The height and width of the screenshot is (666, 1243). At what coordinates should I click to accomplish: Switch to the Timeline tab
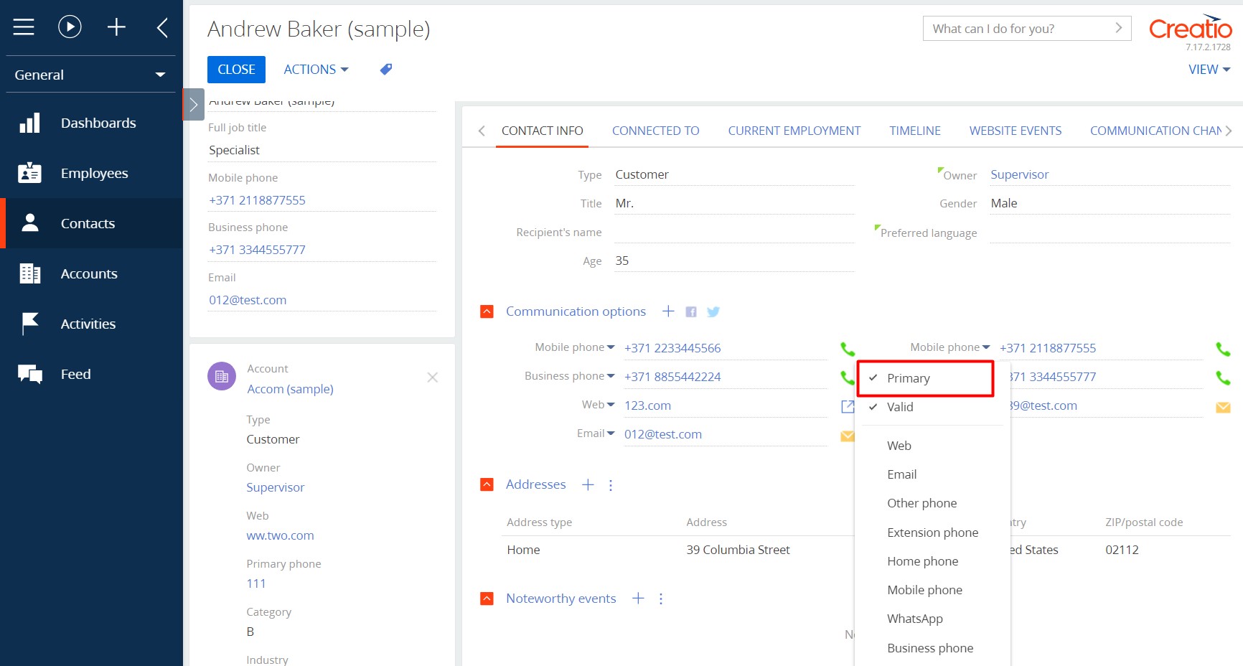point(914,131)
